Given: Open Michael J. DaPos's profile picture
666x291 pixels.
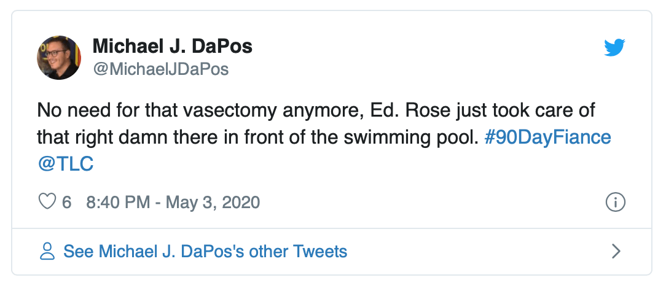Looking at the screenshot, I should 60,57.
